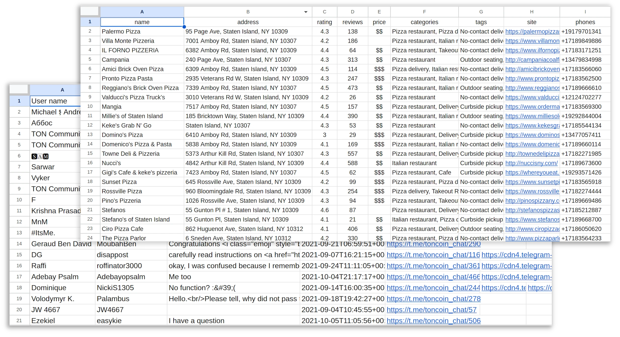Open the filter dropdown on column B header

[306, 12]
